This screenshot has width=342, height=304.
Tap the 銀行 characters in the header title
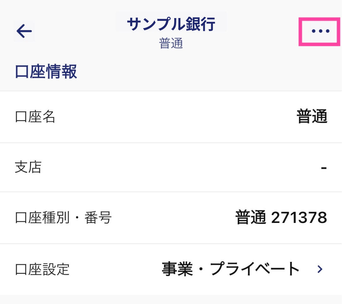200,24
